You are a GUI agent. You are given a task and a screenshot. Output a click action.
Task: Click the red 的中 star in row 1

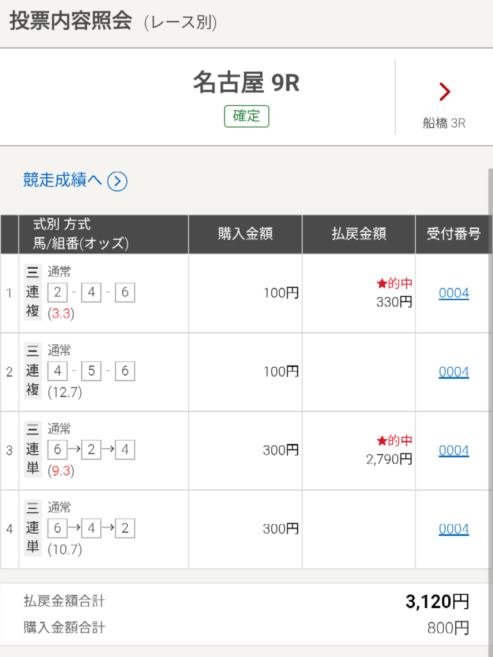click(x=381, y=284)
